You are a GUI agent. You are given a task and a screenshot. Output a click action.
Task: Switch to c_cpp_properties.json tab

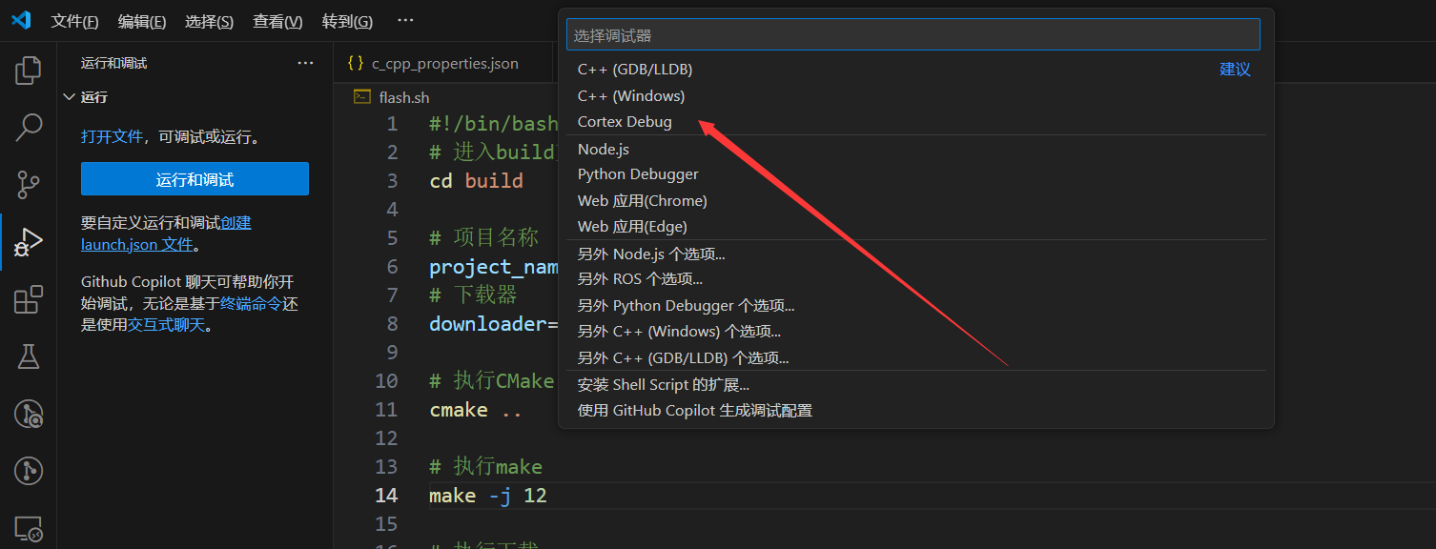click(x=444, y=64)
